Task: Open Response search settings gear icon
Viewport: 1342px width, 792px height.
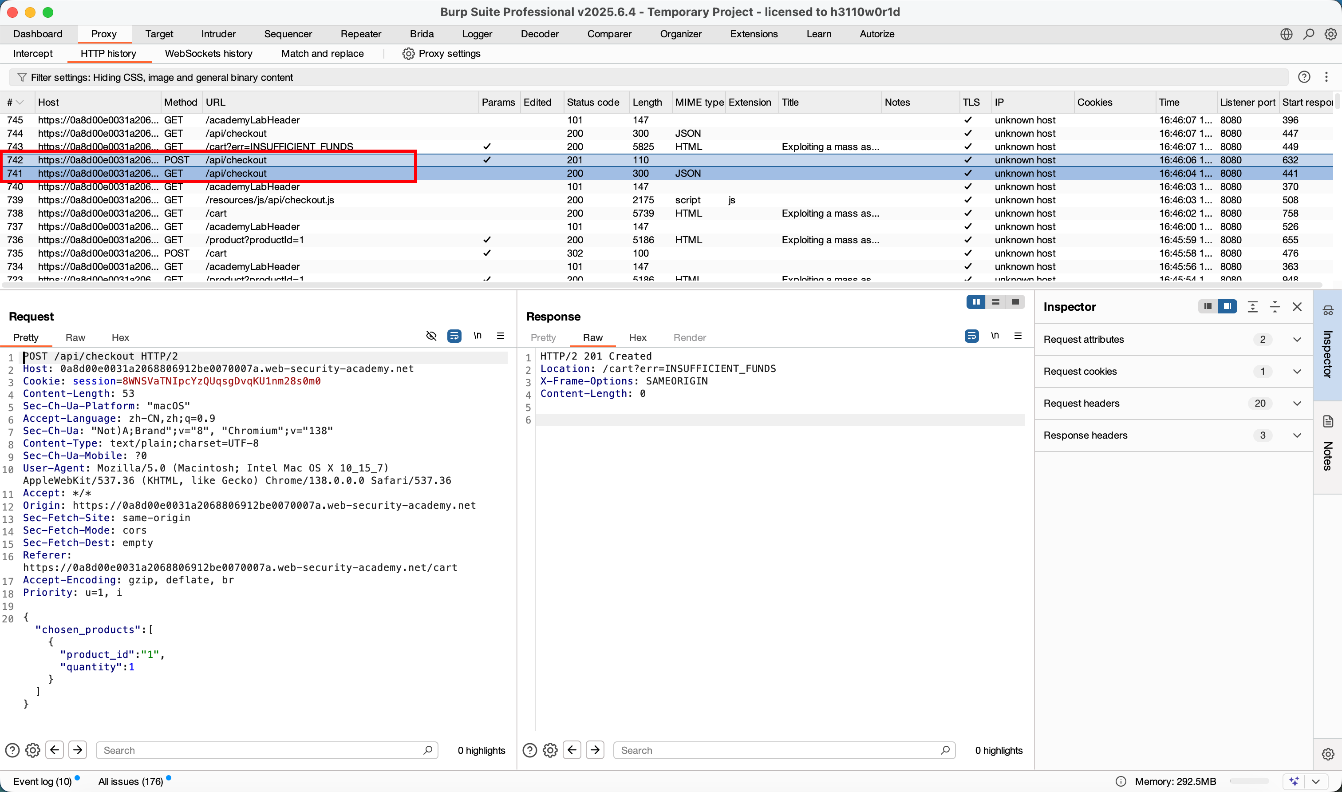Action: point(550,750)
